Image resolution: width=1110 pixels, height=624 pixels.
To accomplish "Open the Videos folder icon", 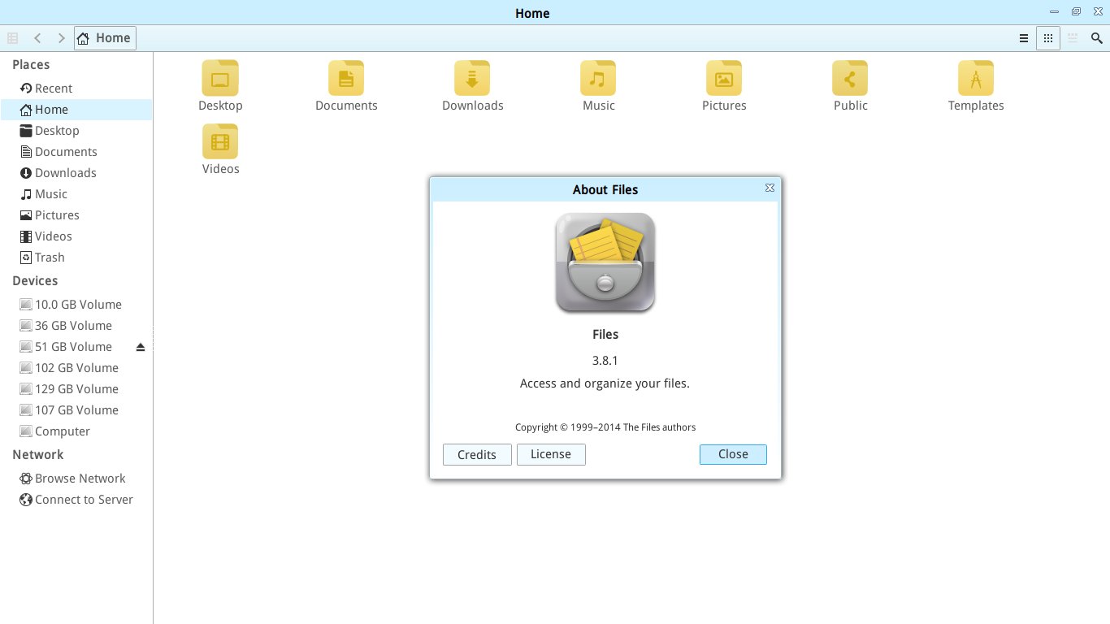I will point(220,142).
